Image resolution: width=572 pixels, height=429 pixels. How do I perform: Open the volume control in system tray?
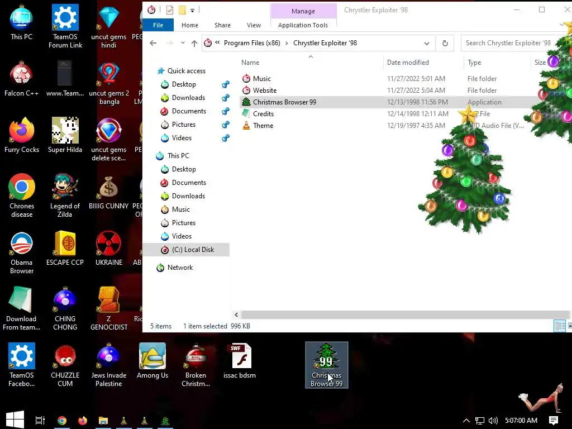coord(493,421)
